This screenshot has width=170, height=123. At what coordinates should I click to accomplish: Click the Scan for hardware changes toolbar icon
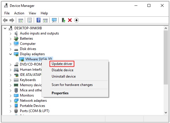[x=54, y=20]
